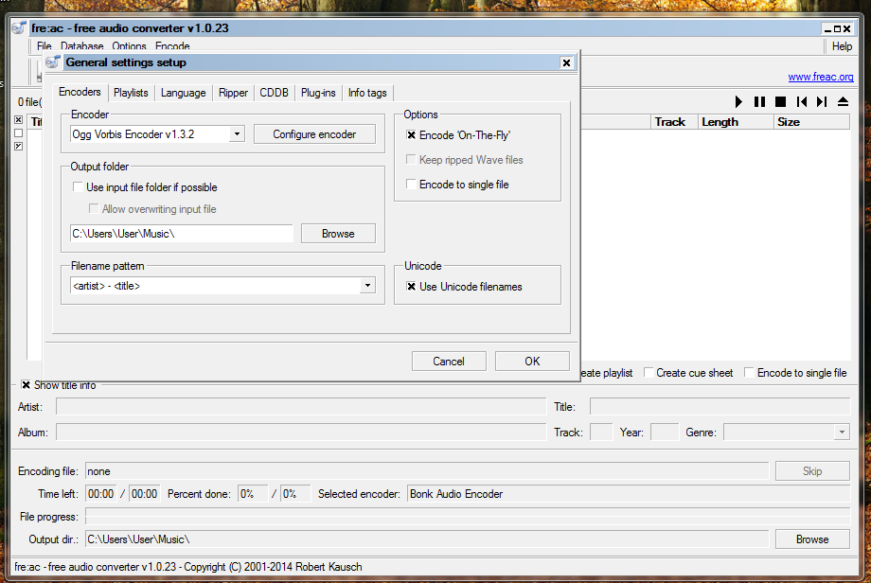This screenshot has width=871, height=583.
Task: Click the output folder path field in dialog
Action: tap(182, 234)
